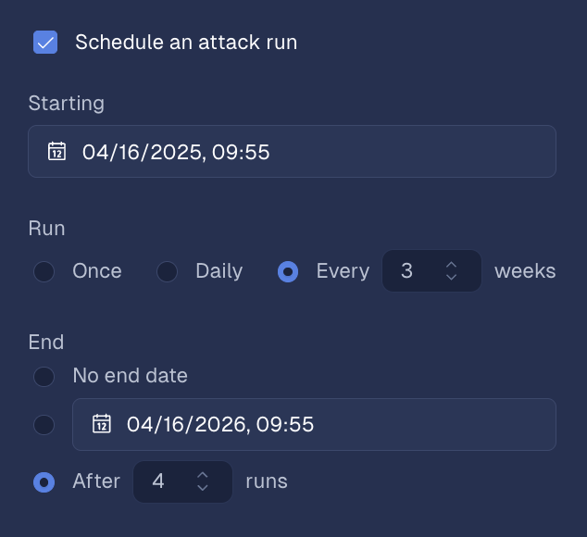Open calendar icon in End date field
This screenshot has width=587, height=537.
coord(101,425)
